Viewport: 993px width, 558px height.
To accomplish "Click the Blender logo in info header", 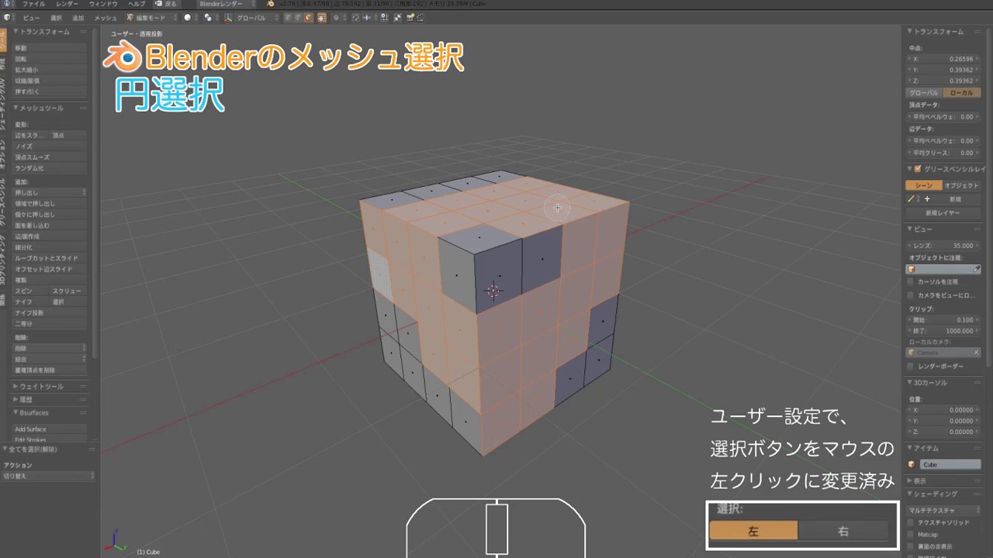I will pos(269,4).
